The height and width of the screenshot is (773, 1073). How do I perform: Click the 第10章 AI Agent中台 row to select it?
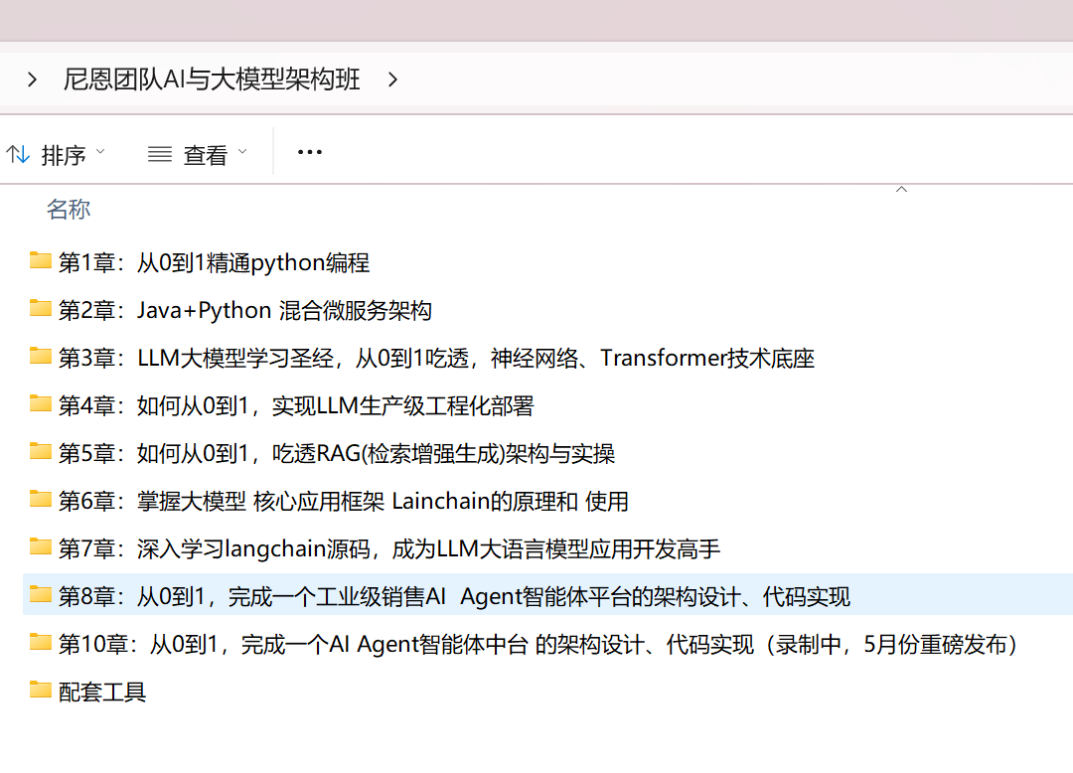click(x=397, y=644)
